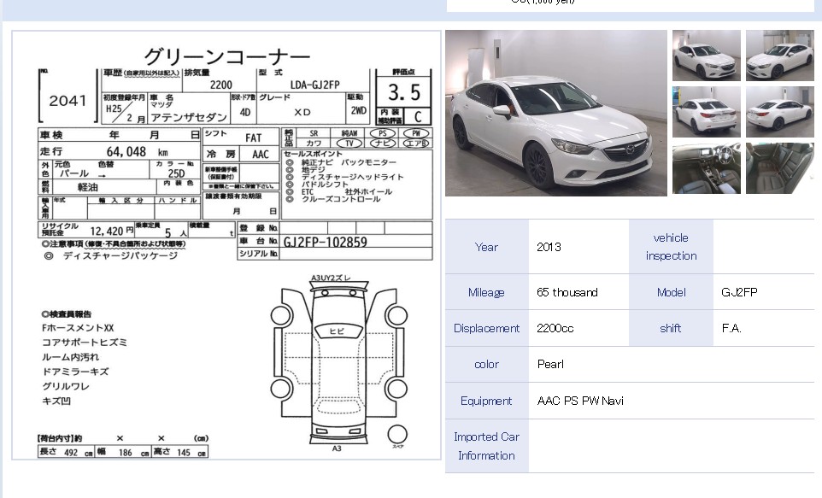Click the 'FAT' shift entry on sheet
Screen dimensions: 822x498
point(253,138)
